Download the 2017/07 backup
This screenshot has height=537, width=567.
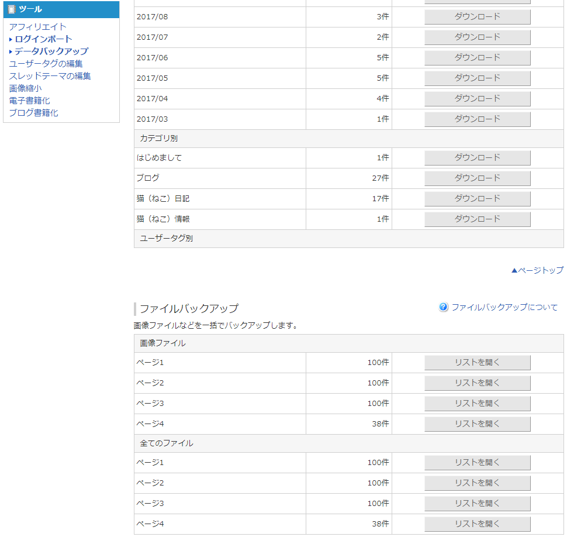pos(478,37)
